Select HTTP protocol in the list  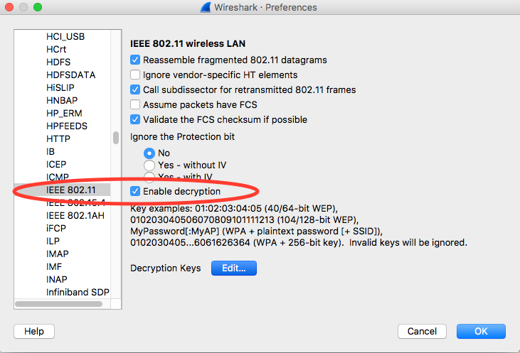pyautogui.click(x=58, y=139)
